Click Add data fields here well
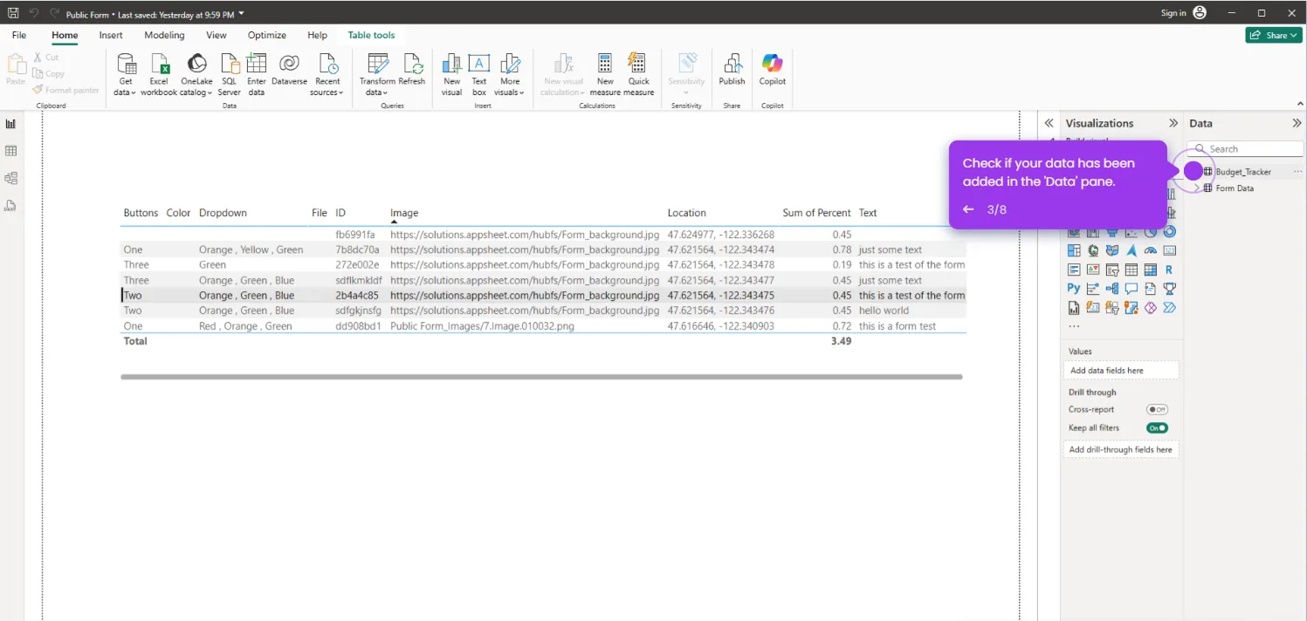This screenshot has height=621, width=1307. point(1120,371)
